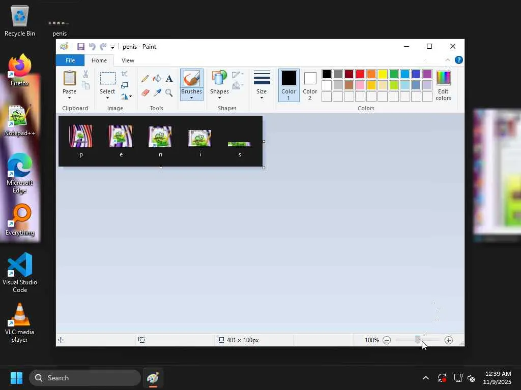521x390 pixels.
Task: Expand the Select dropdown arrow
Action: point(107,98)
